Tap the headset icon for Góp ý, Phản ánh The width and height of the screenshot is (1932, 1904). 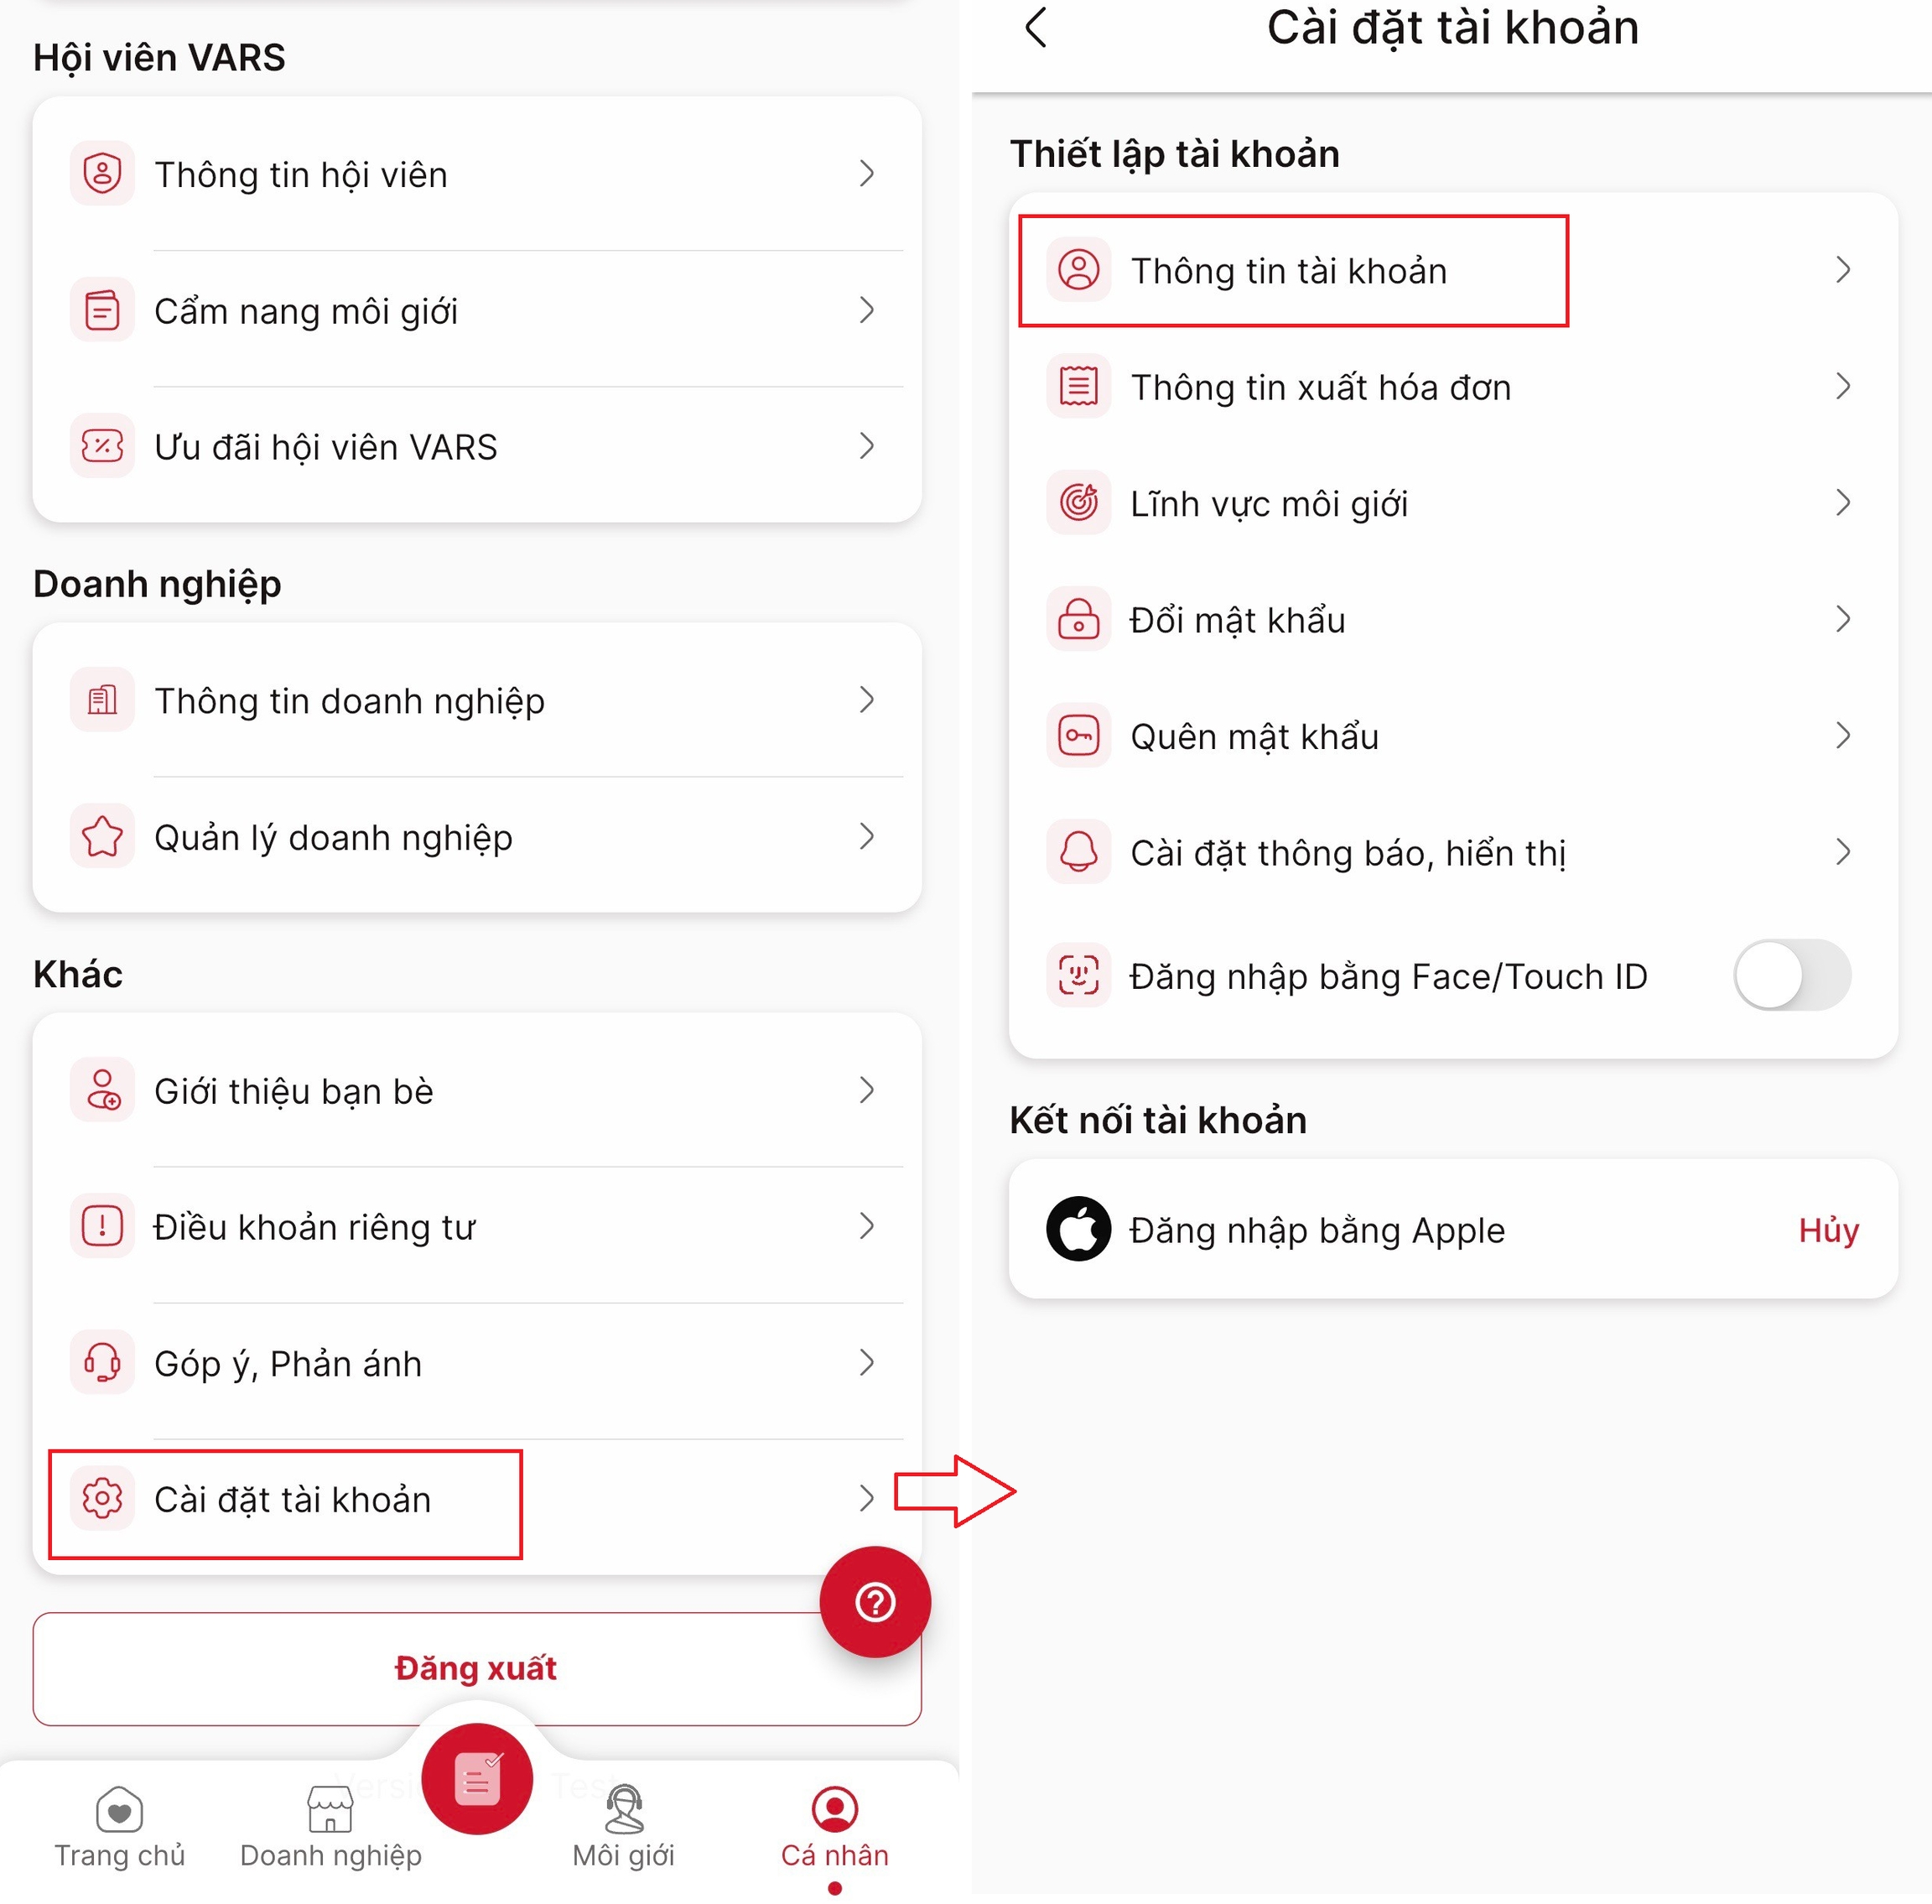click(102, 1362)
